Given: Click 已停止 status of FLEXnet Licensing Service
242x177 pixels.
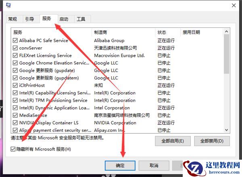Looking at the screenshot, I should pos(164,55).
